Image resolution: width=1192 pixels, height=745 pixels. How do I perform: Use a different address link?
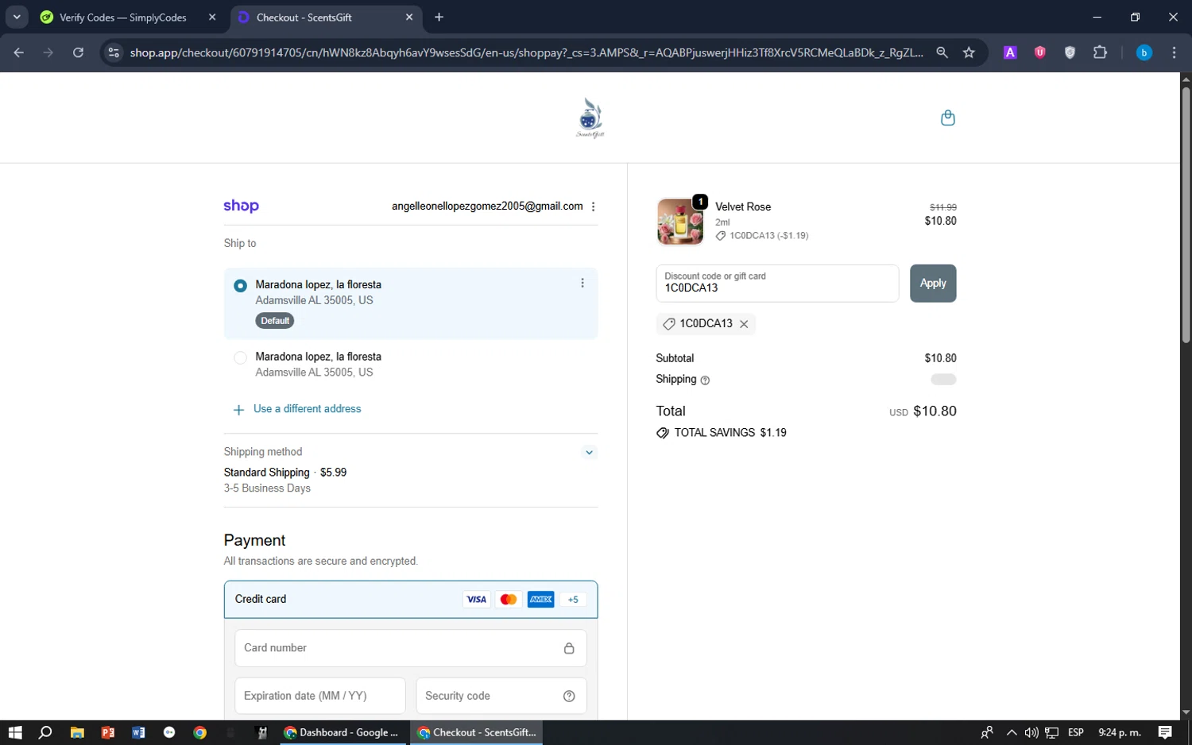click(x=307, y=409)
